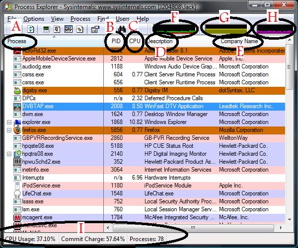Click the horizontal scrollbar left arrow
The image size is (298, 248).
(108, 228)
